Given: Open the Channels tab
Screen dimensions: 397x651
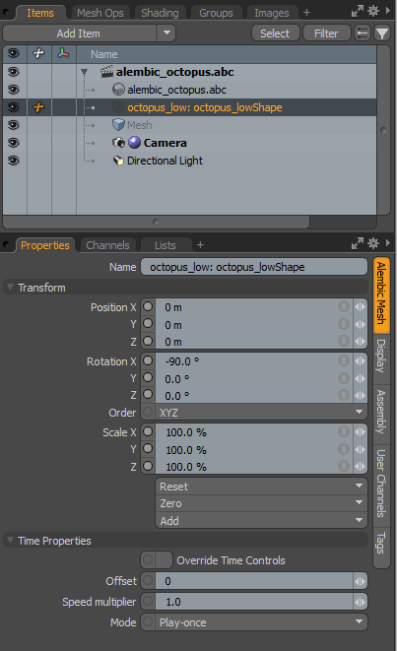Looking at the screenshot, I should pyautogui.click(x=107, y=245).
